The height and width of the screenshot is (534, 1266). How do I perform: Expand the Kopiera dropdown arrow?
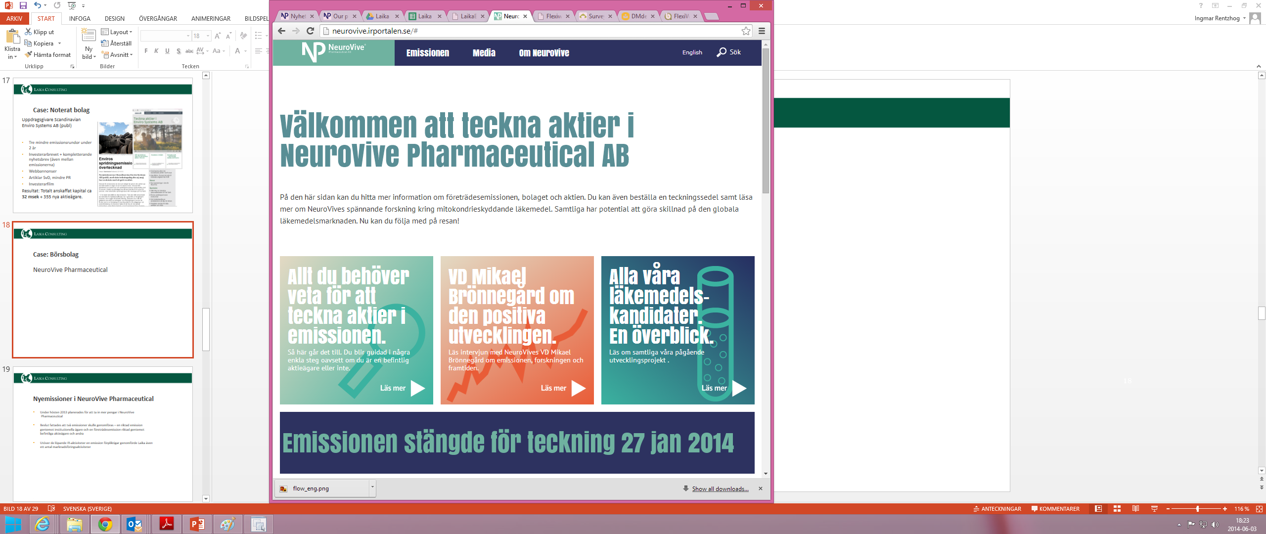pyautogui.click(x=59, y=44)
